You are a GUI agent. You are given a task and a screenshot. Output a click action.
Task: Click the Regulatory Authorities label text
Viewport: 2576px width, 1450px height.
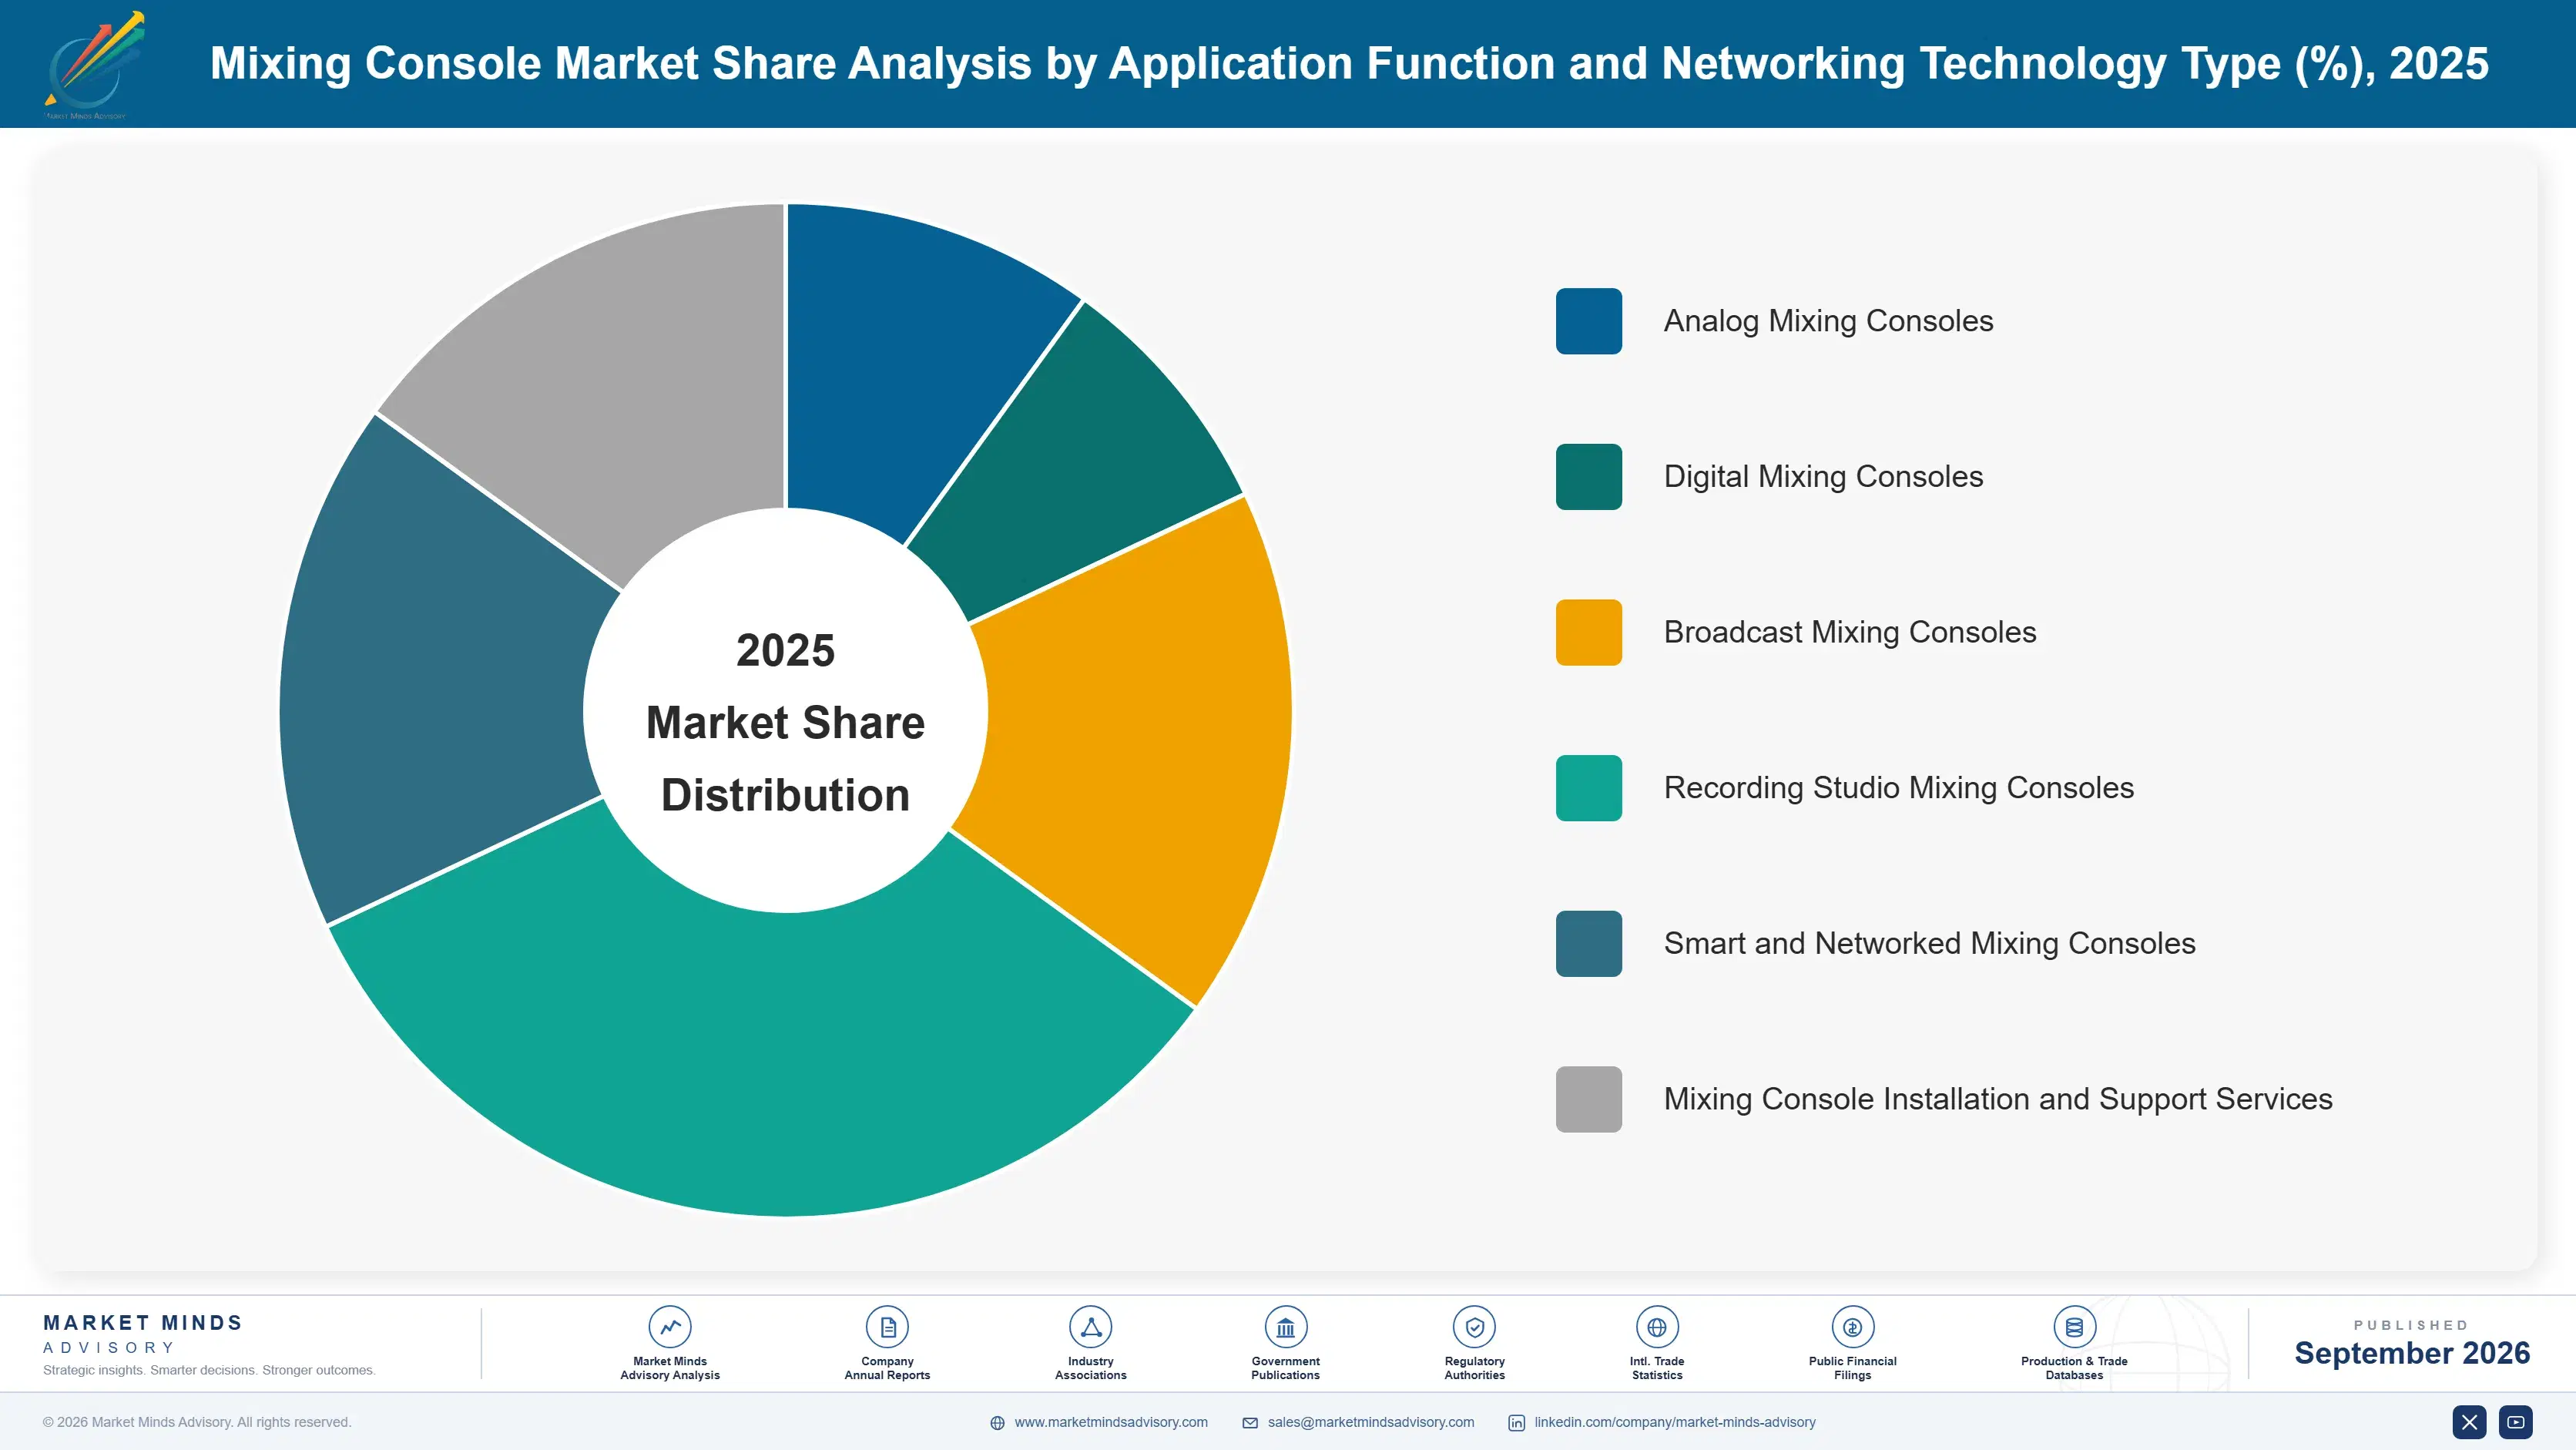tap(1474, 1368)
